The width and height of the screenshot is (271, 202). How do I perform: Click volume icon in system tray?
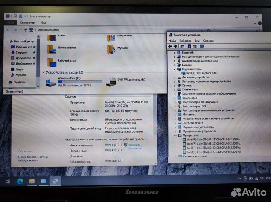pos(262,178)
